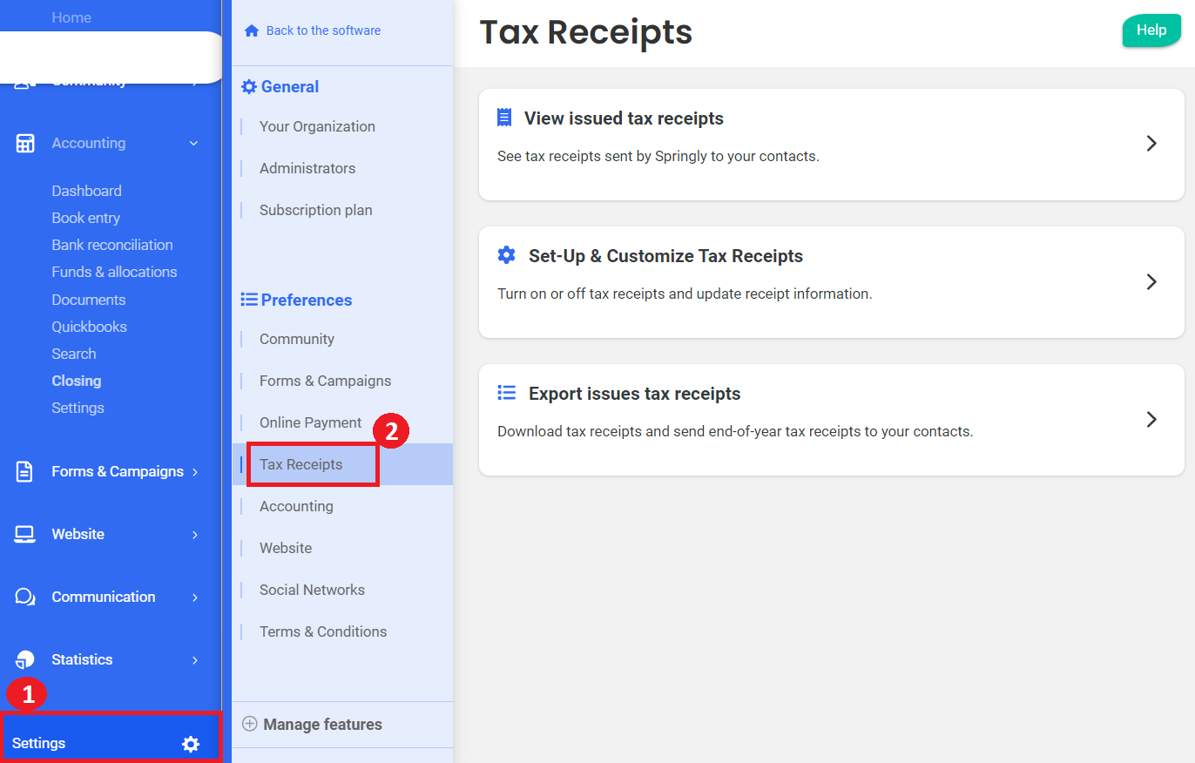Image resolution: width=1195 pixels, height=763 pixels.
Task: Open the Export issues tax receipts card
Action: tap(831, 419)
